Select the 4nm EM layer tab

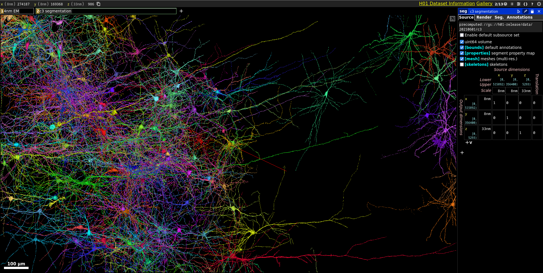click(17, 11)
